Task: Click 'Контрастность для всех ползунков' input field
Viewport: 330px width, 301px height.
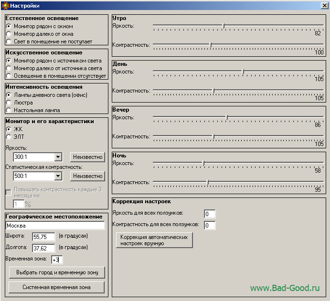Action: tap(210, 225)
